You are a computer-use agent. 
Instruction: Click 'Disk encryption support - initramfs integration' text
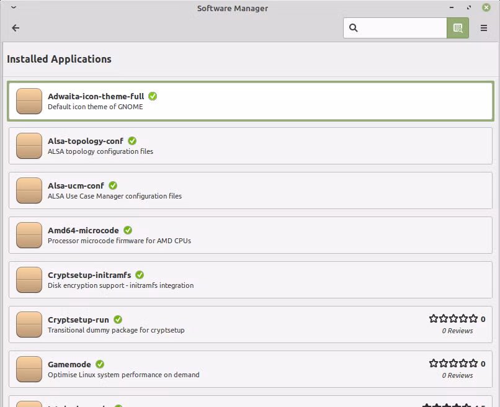coord(120,285)
